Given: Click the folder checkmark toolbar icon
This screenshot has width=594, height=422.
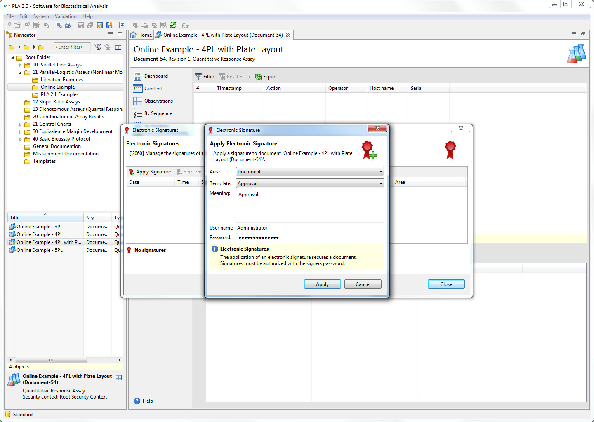Looking at the screenshot, I should click(186, 26).
